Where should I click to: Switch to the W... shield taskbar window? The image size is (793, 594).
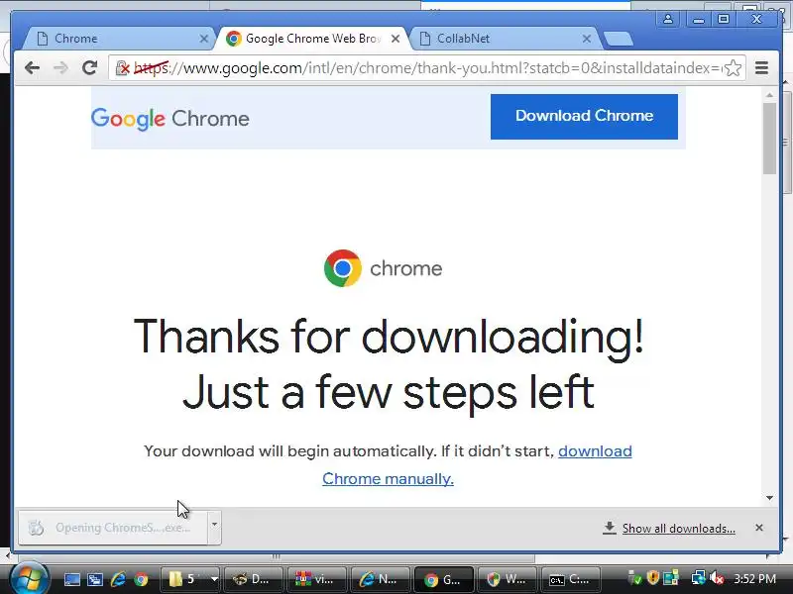507,579
